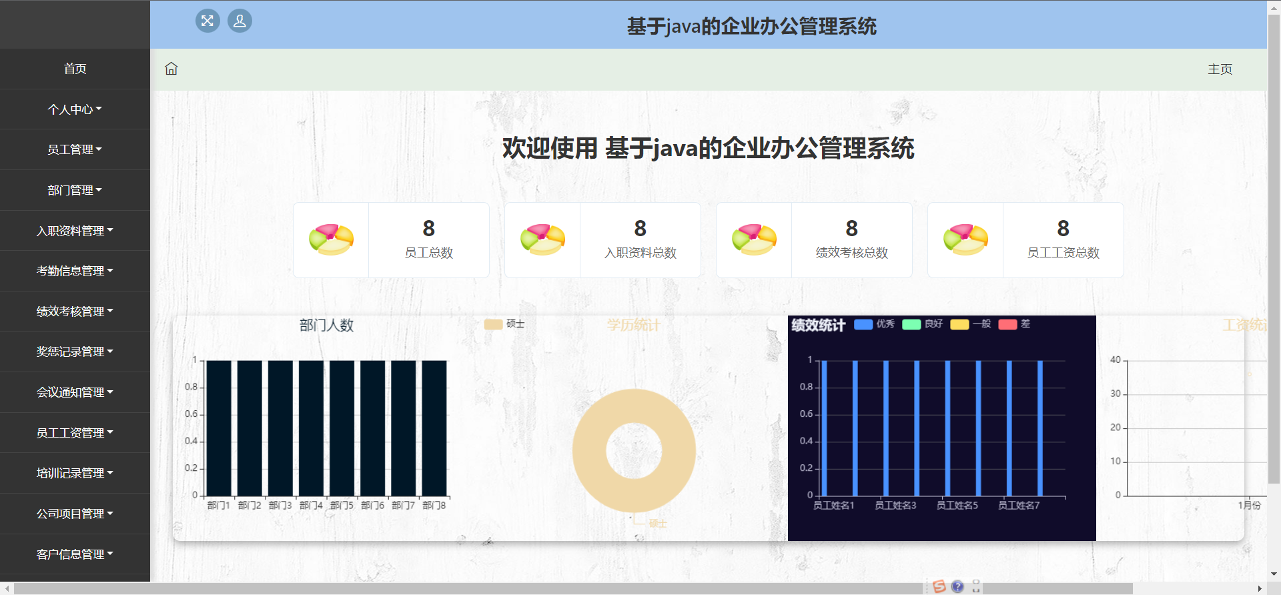Select 首页 in the sidebar
This screenshot has height=595, width=1281.
(75, 69)
